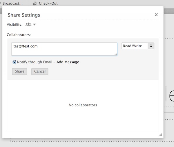174x147 pixels.
Task: Uncheck Notify through Email checkbox
Action: [x=14, y=62]
